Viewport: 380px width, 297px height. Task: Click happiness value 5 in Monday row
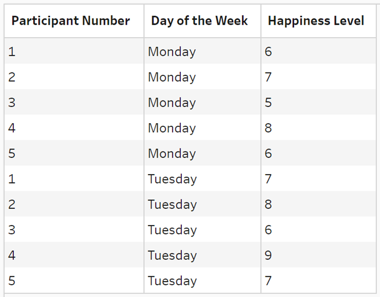(x=268, y=102)
